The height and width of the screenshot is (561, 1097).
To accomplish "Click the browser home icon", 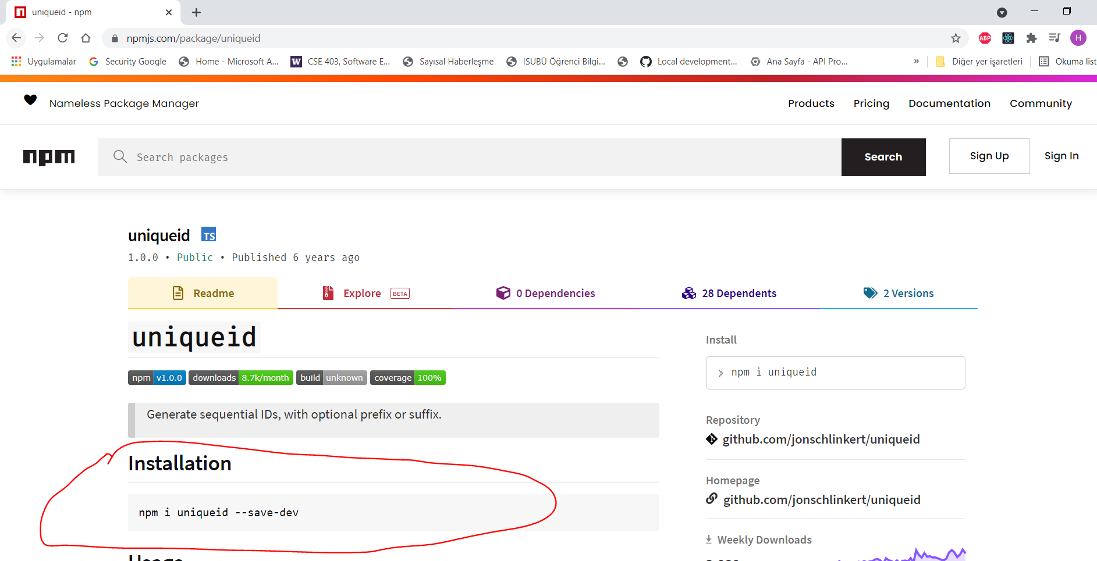I will pyautogui.click(x=86, y=38).
